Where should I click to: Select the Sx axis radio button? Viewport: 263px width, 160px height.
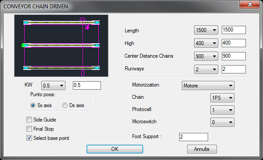33,105
